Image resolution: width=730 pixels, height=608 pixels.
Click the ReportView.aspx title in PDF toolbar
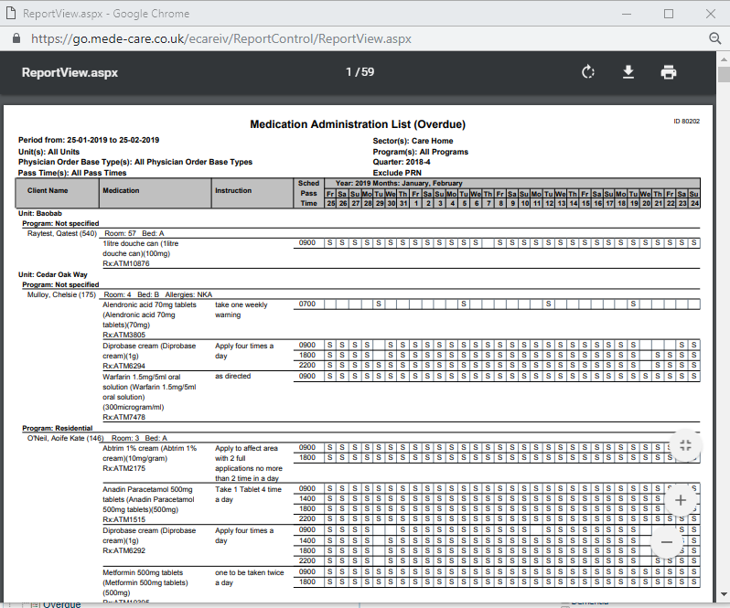70,72
